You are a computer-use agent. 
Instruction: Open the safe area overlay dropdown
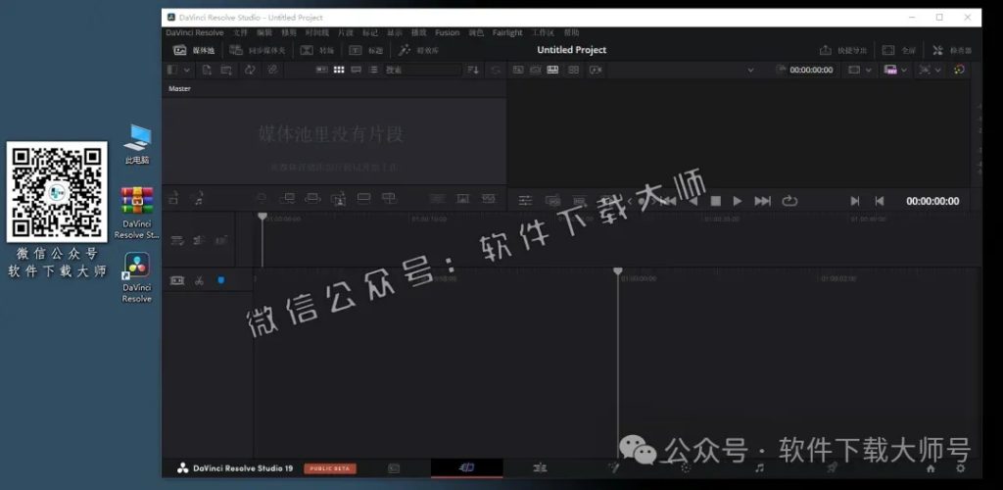[x=860, y=70]
